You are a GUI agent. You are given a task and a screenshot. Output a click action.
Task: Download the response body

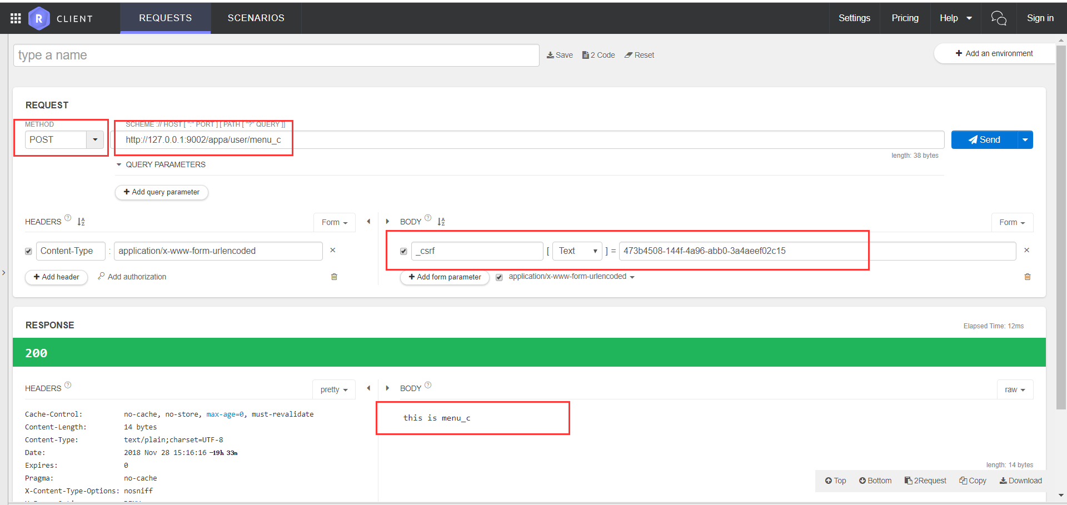click(x=1021, y=480)
